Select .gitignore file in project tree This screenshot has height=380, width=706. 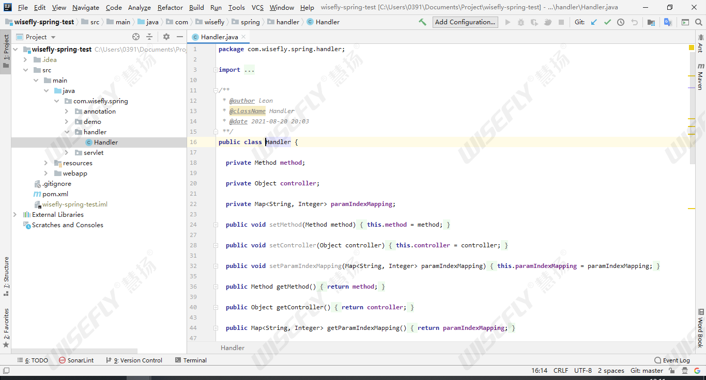pyautogui.click(x=57, y=184)
